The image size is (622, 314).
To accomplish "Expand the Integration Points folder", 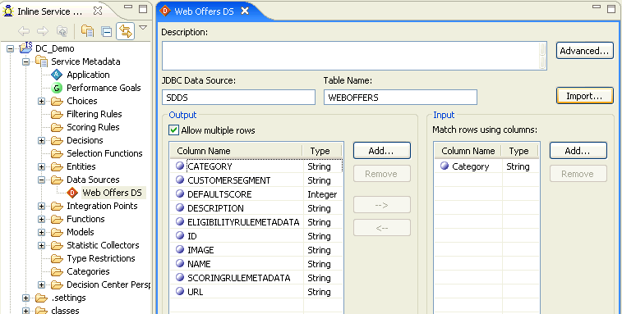I will tap(42, 206).
